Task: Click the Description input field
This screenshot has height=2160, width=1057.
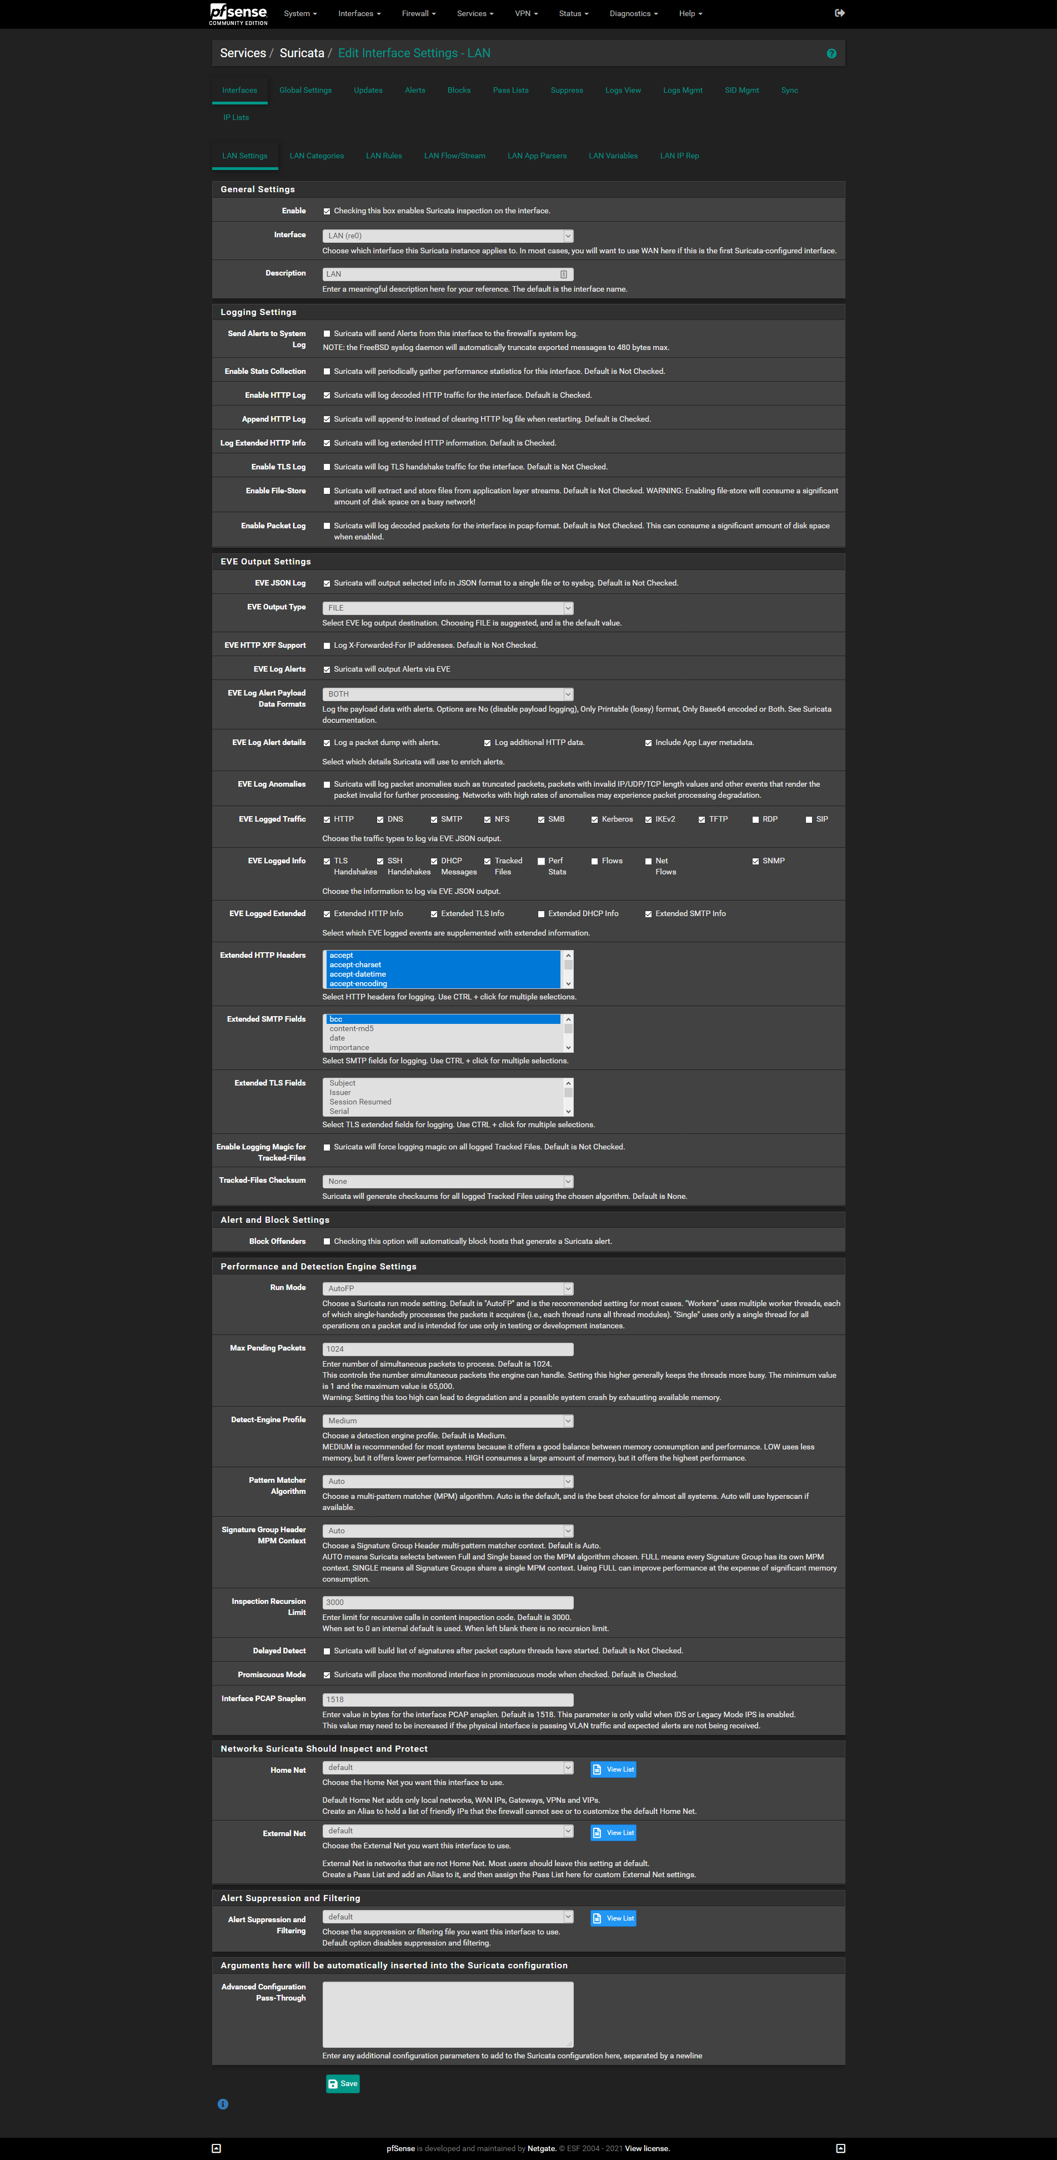Action: 448,274
